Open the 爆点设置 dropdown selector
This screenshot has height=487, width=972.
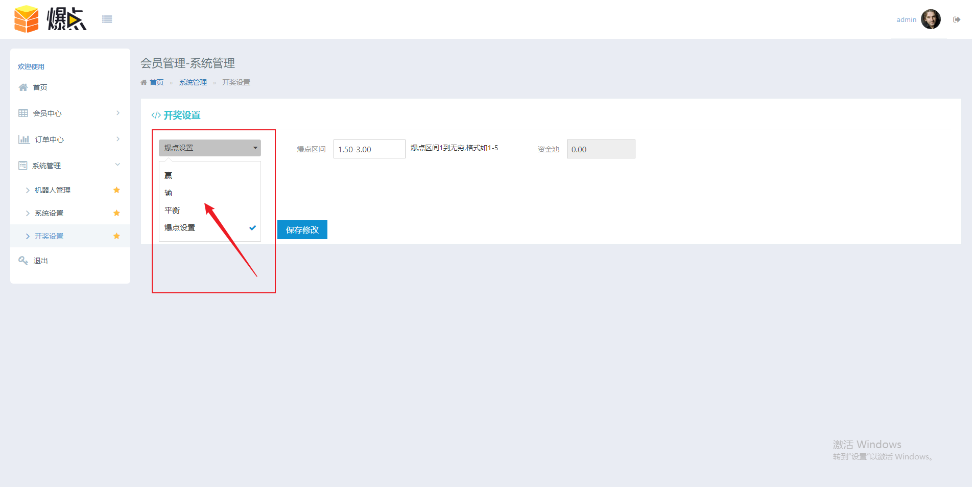point(210,148)
